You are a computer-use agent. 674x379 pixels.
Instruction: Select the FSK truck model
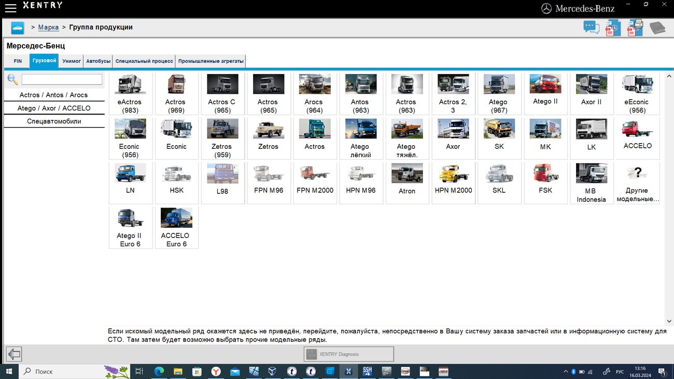pyautogui.click(x=545, y=183)
